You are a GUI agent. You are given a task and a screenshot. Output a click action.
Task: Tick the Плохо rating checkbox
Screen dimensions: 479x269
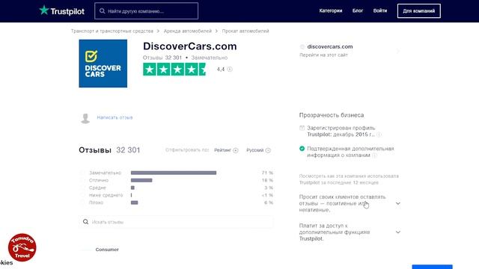pyautogui.click(x=82, y=202)
